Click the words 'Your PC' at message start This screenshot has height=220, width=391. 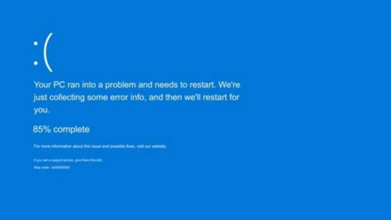tap(49, 85)
